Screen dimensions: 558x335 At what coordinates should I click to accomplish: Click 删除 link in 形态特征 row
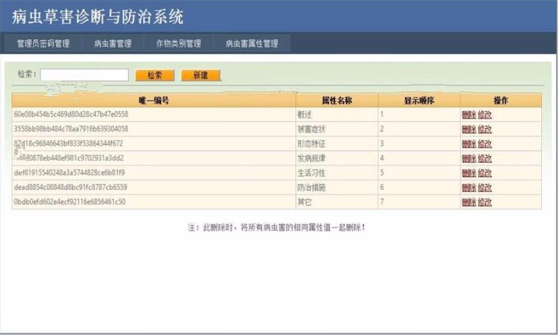[469, 144]
